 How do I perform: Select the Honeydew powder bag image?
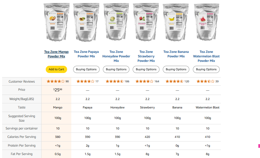(x=116, y=23)
